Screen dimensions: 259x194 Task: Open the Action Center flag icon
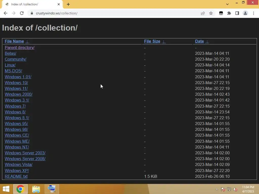point(223,189)
